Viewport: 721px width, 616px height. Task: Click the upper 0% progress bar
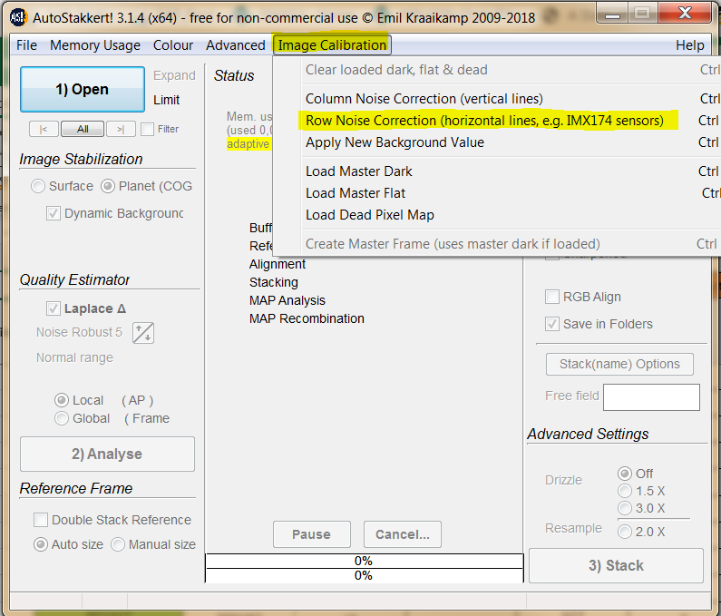(365, 562)
